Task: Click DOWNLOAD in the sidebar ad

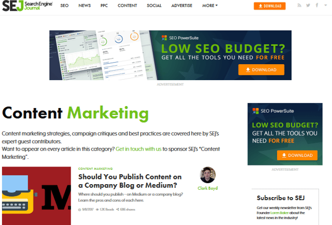Action: click(x=297, y=155)
